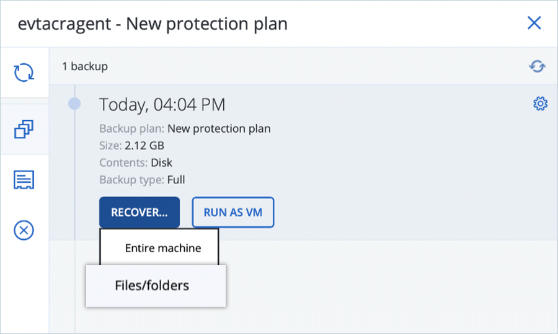Open the Activities list sidebar icon
This screenshot has width=558, height=334.
click(24, 180)
